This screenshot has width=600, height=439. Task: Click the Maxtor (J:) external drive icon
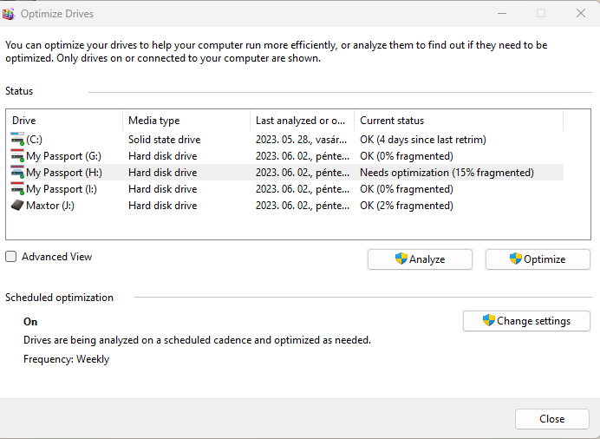(x=17, y=205)
